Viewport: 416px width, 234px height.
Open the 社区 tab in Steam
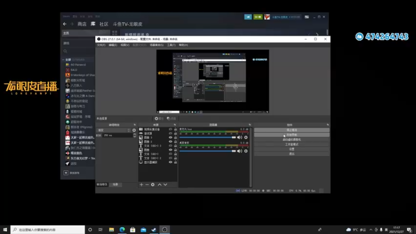point(103,24)
